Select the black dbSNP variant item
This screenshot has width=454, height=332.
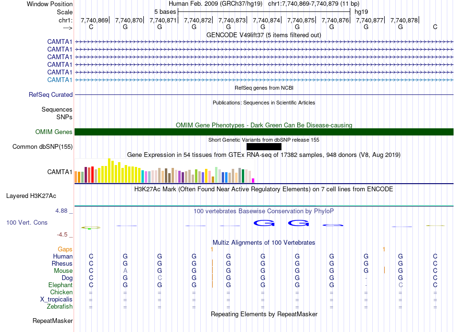point(264,147)
